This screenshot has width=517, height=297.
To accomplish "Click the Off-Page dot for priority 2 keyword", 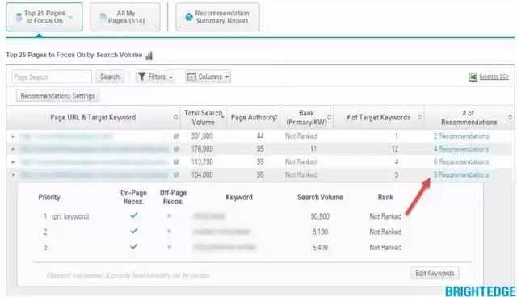I will click(x=169, y=232).
